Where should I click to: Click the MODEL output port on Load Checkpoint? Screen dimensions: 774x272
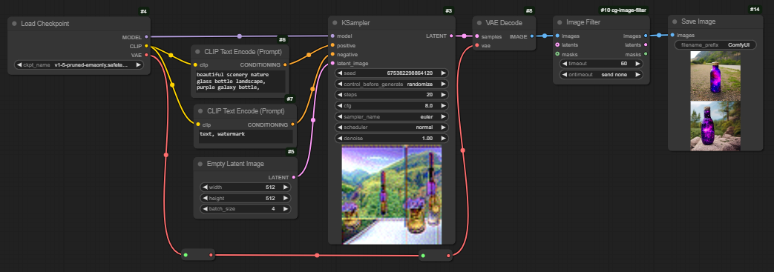click(147, 37)
